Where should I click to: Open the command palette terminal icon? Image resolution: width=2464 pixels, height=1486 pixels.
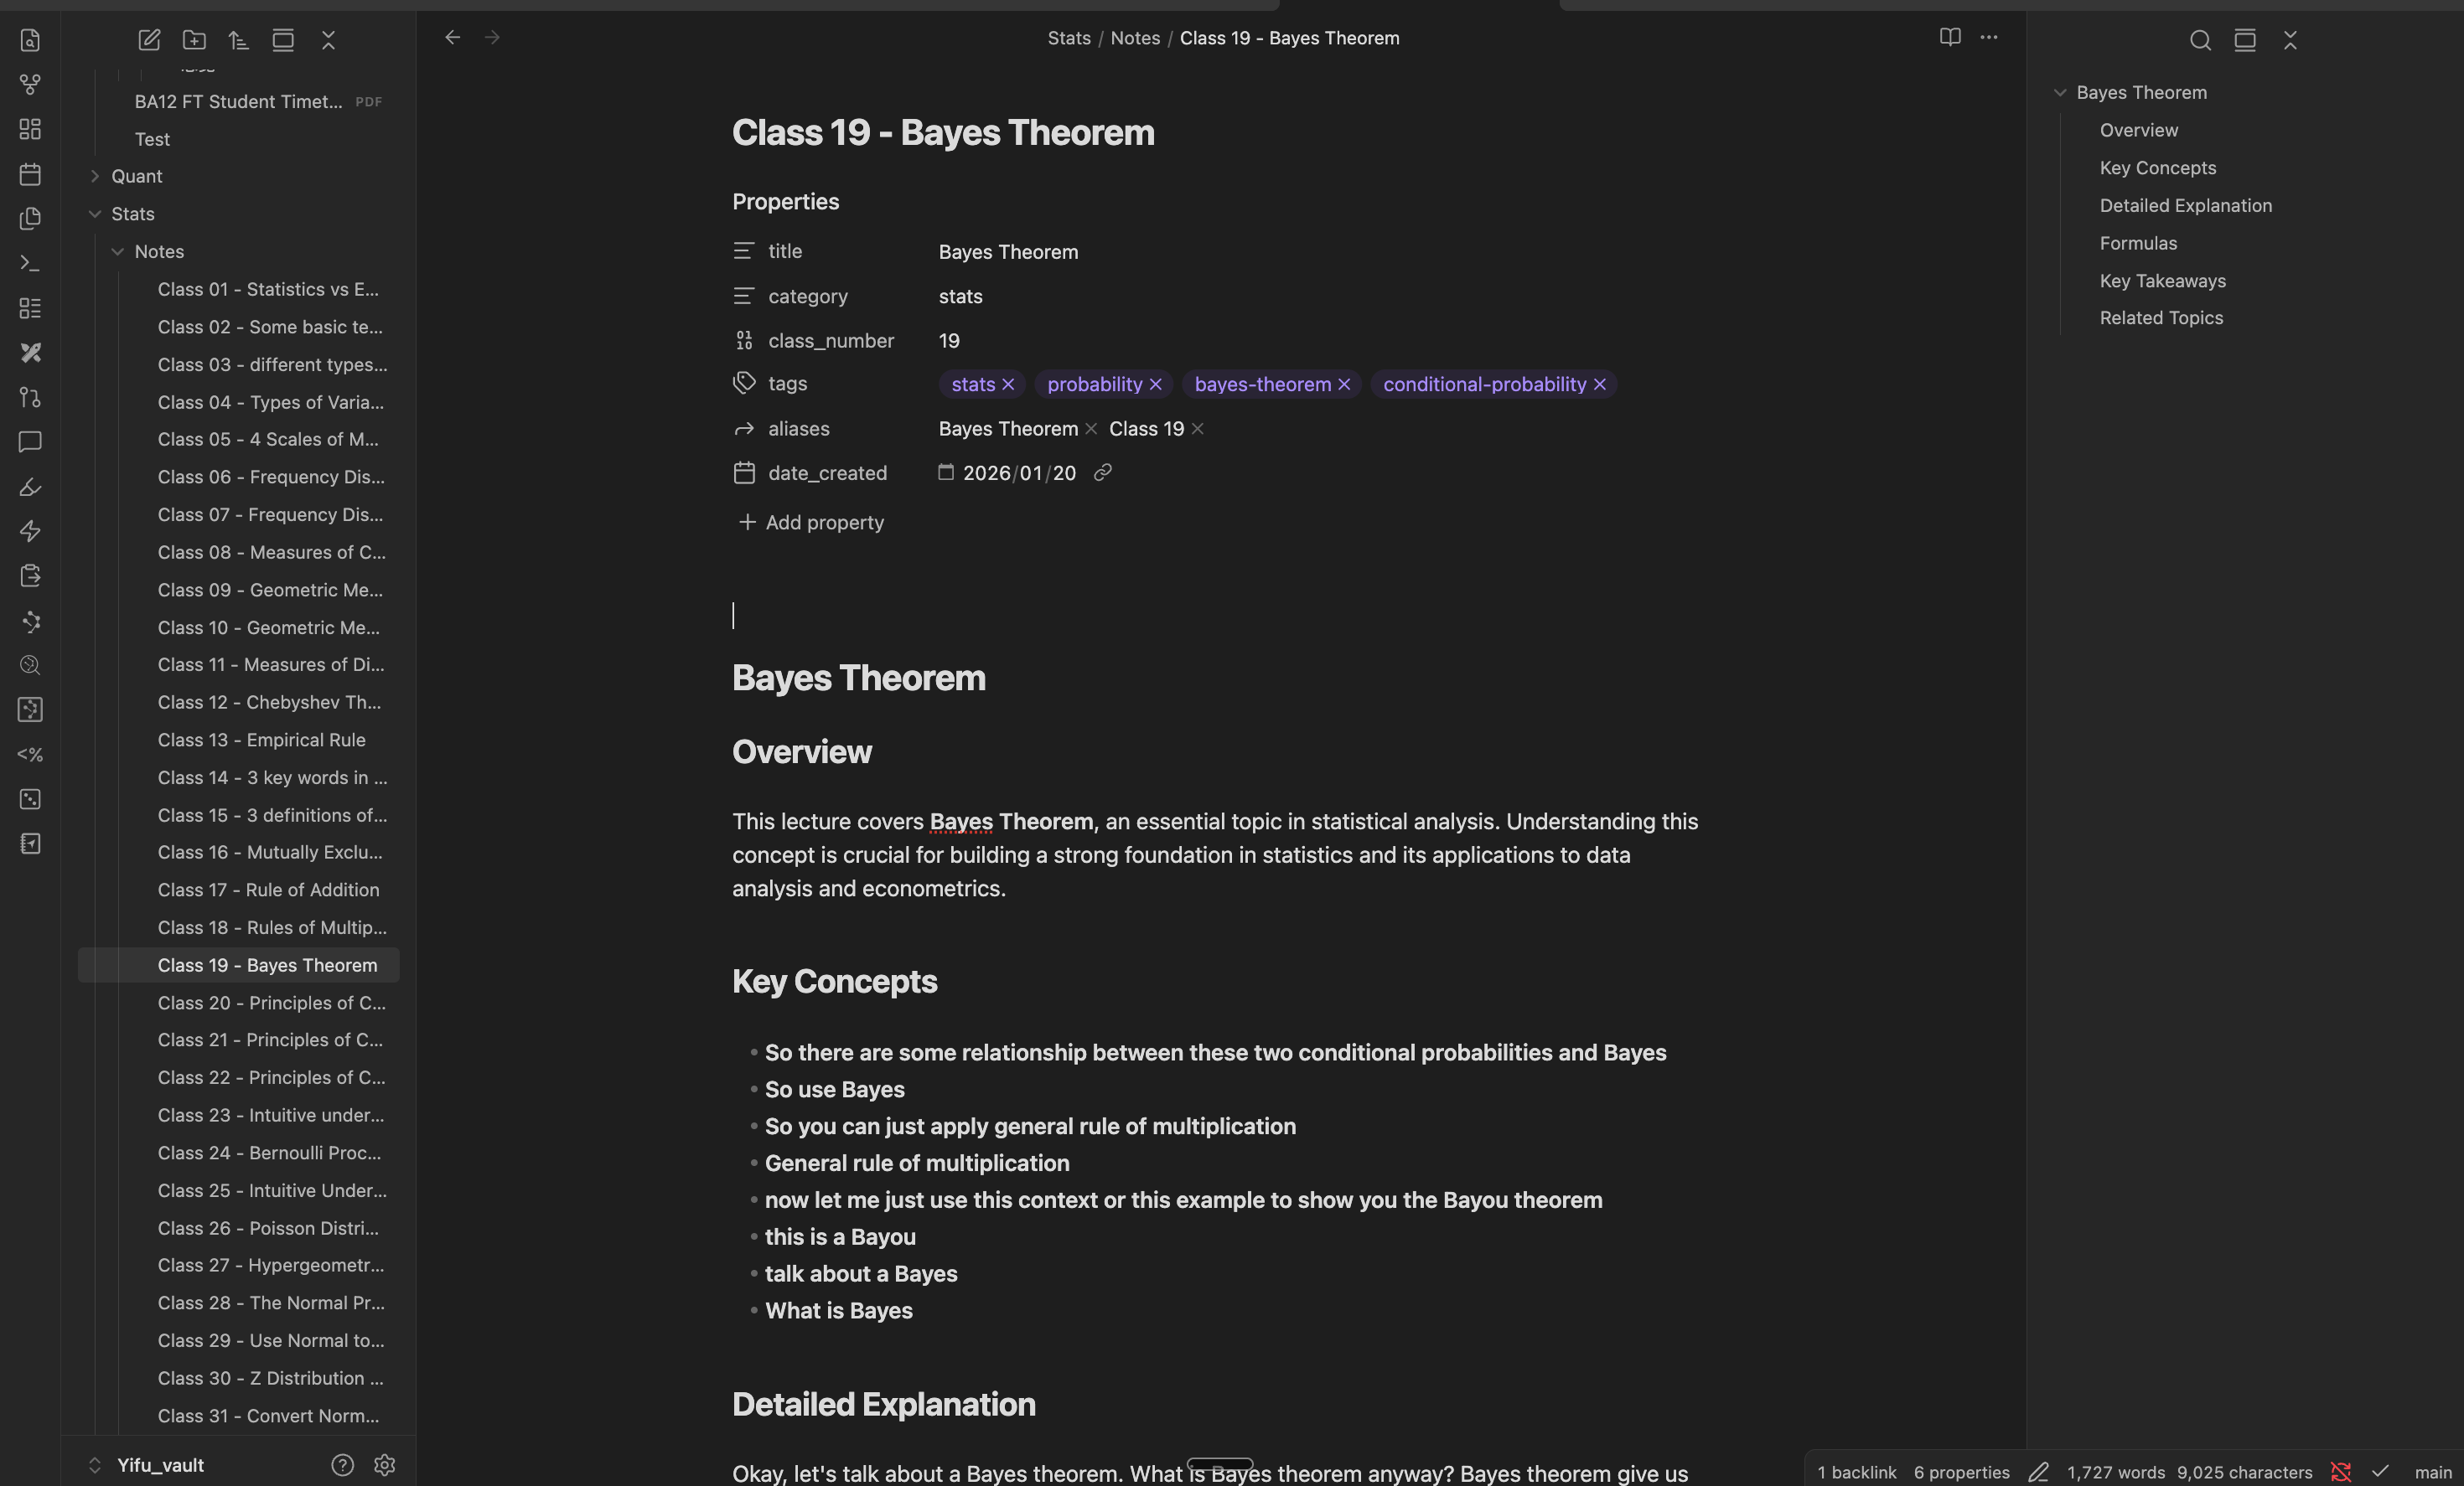[30, 264]
